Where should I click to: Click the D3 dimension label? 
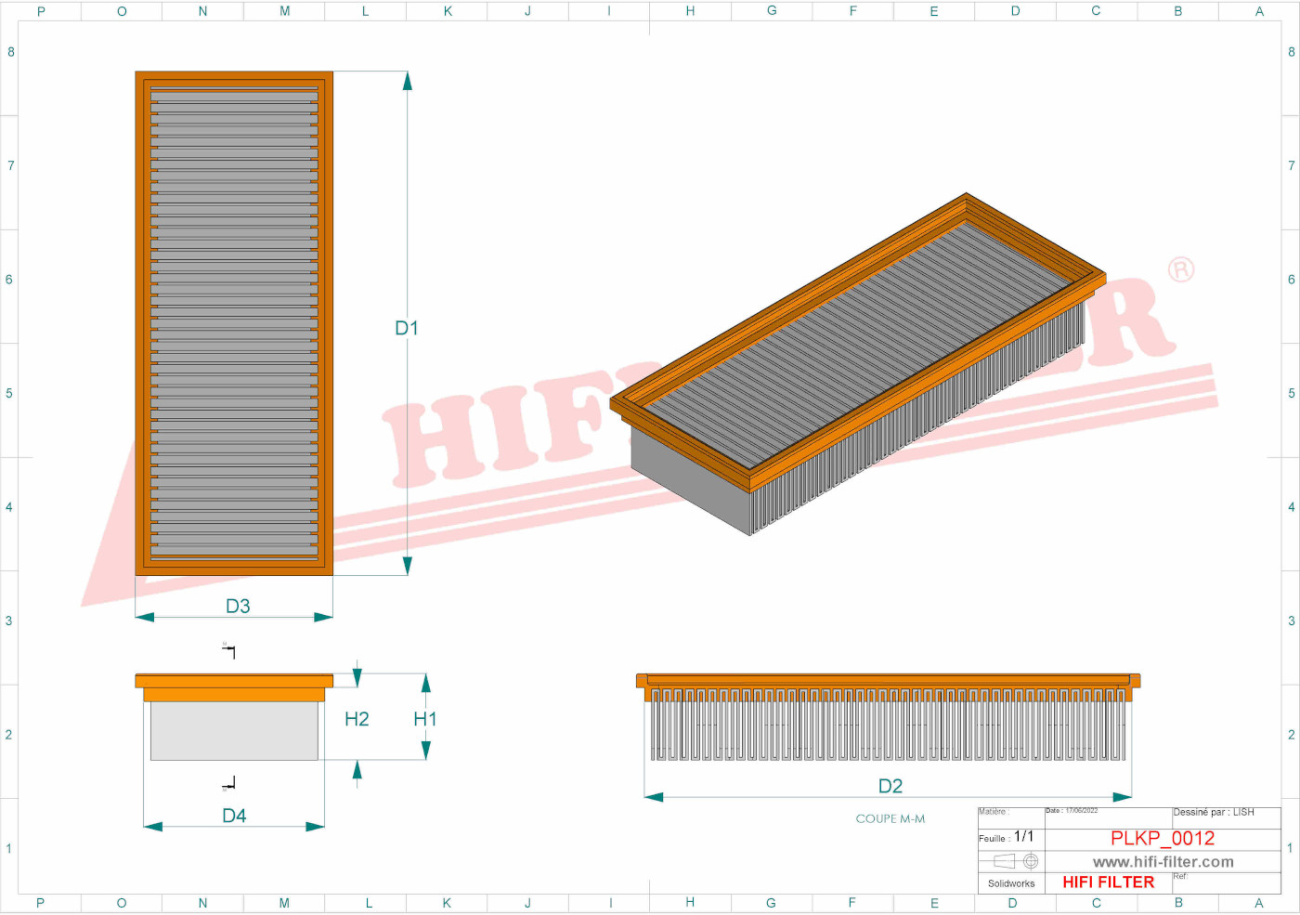tap(235, 607)
